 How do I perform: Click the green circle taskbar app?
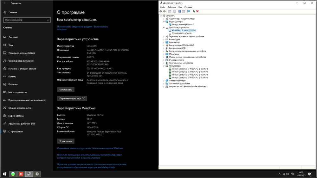pyautogui.click(x=13, y=174)
